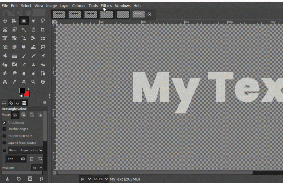Select the Scissors Select tool
Viewport: 283px width, 183px height.
(x=5, y=30)
